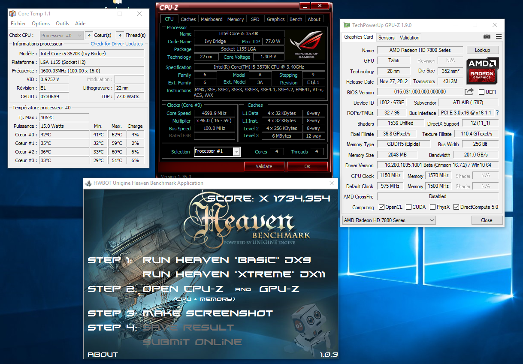
Task: Toggle the DirectCompute 5.0 checkbox
Action: pos(456,207)
